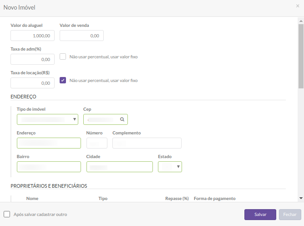Tick Após salvar cadastrar outro checkbox
The width and height of the screenshot is (304, 226).
click(7, 214)
